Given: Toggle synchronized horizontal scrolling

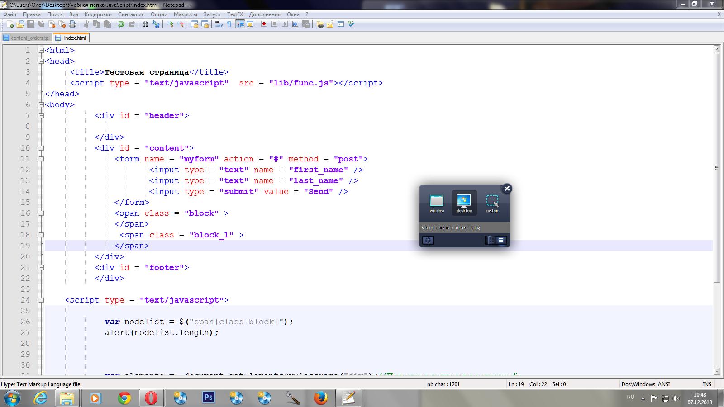Looking at the screenshot, I should pos(205,24).
